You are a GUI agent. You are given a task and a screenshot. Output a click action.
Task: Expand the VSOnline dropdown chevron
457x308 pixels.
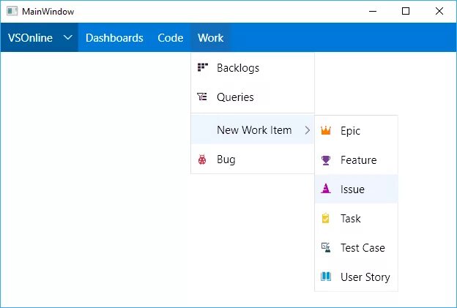pyautogui.click(x=67, y=38)
